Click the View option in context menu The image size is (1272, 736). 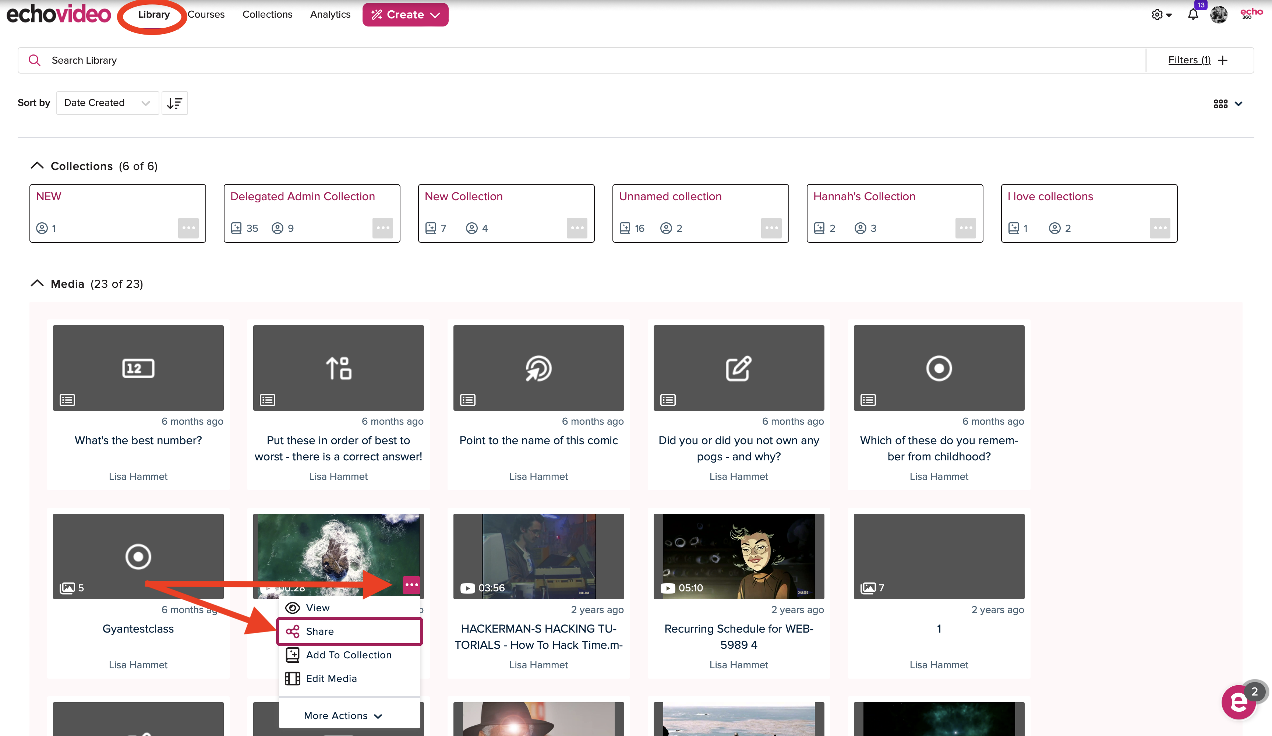tap(317, 607)
